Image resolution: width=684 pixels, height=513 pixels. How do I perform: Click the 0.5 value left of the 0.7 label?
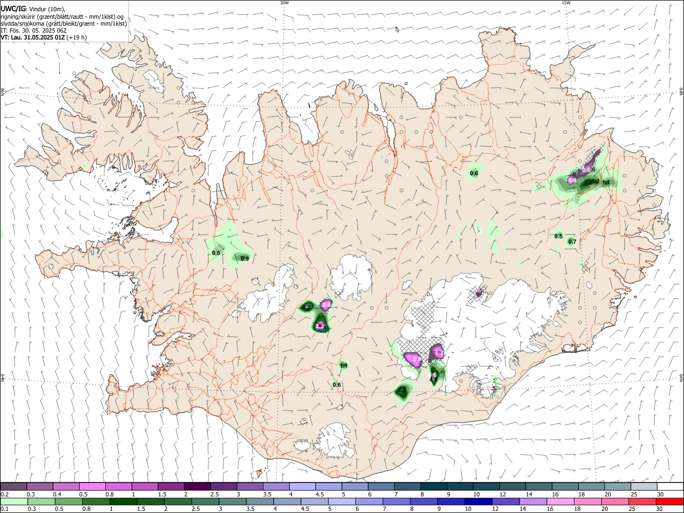pyautogui.click(x=558, y=236)
